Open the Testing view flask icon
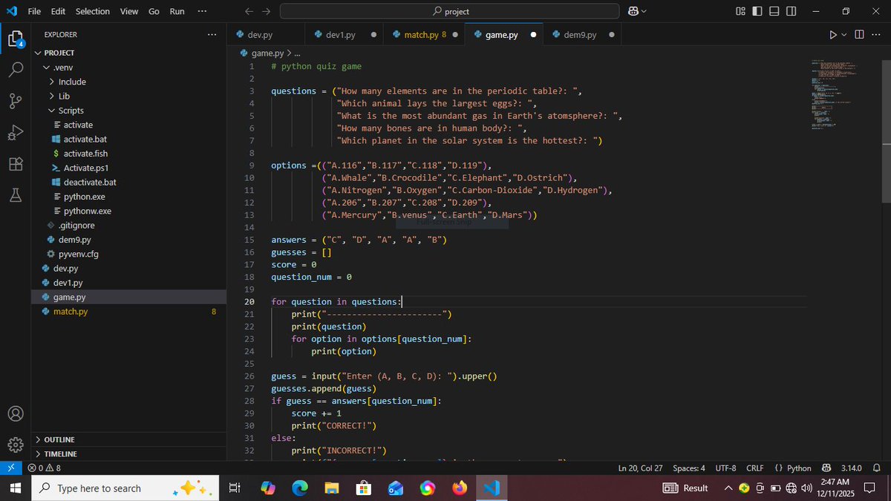The image size is (891, 501). pos(16,195)
